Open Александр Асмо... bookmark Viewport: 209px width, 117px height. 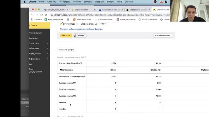[83, 19]
